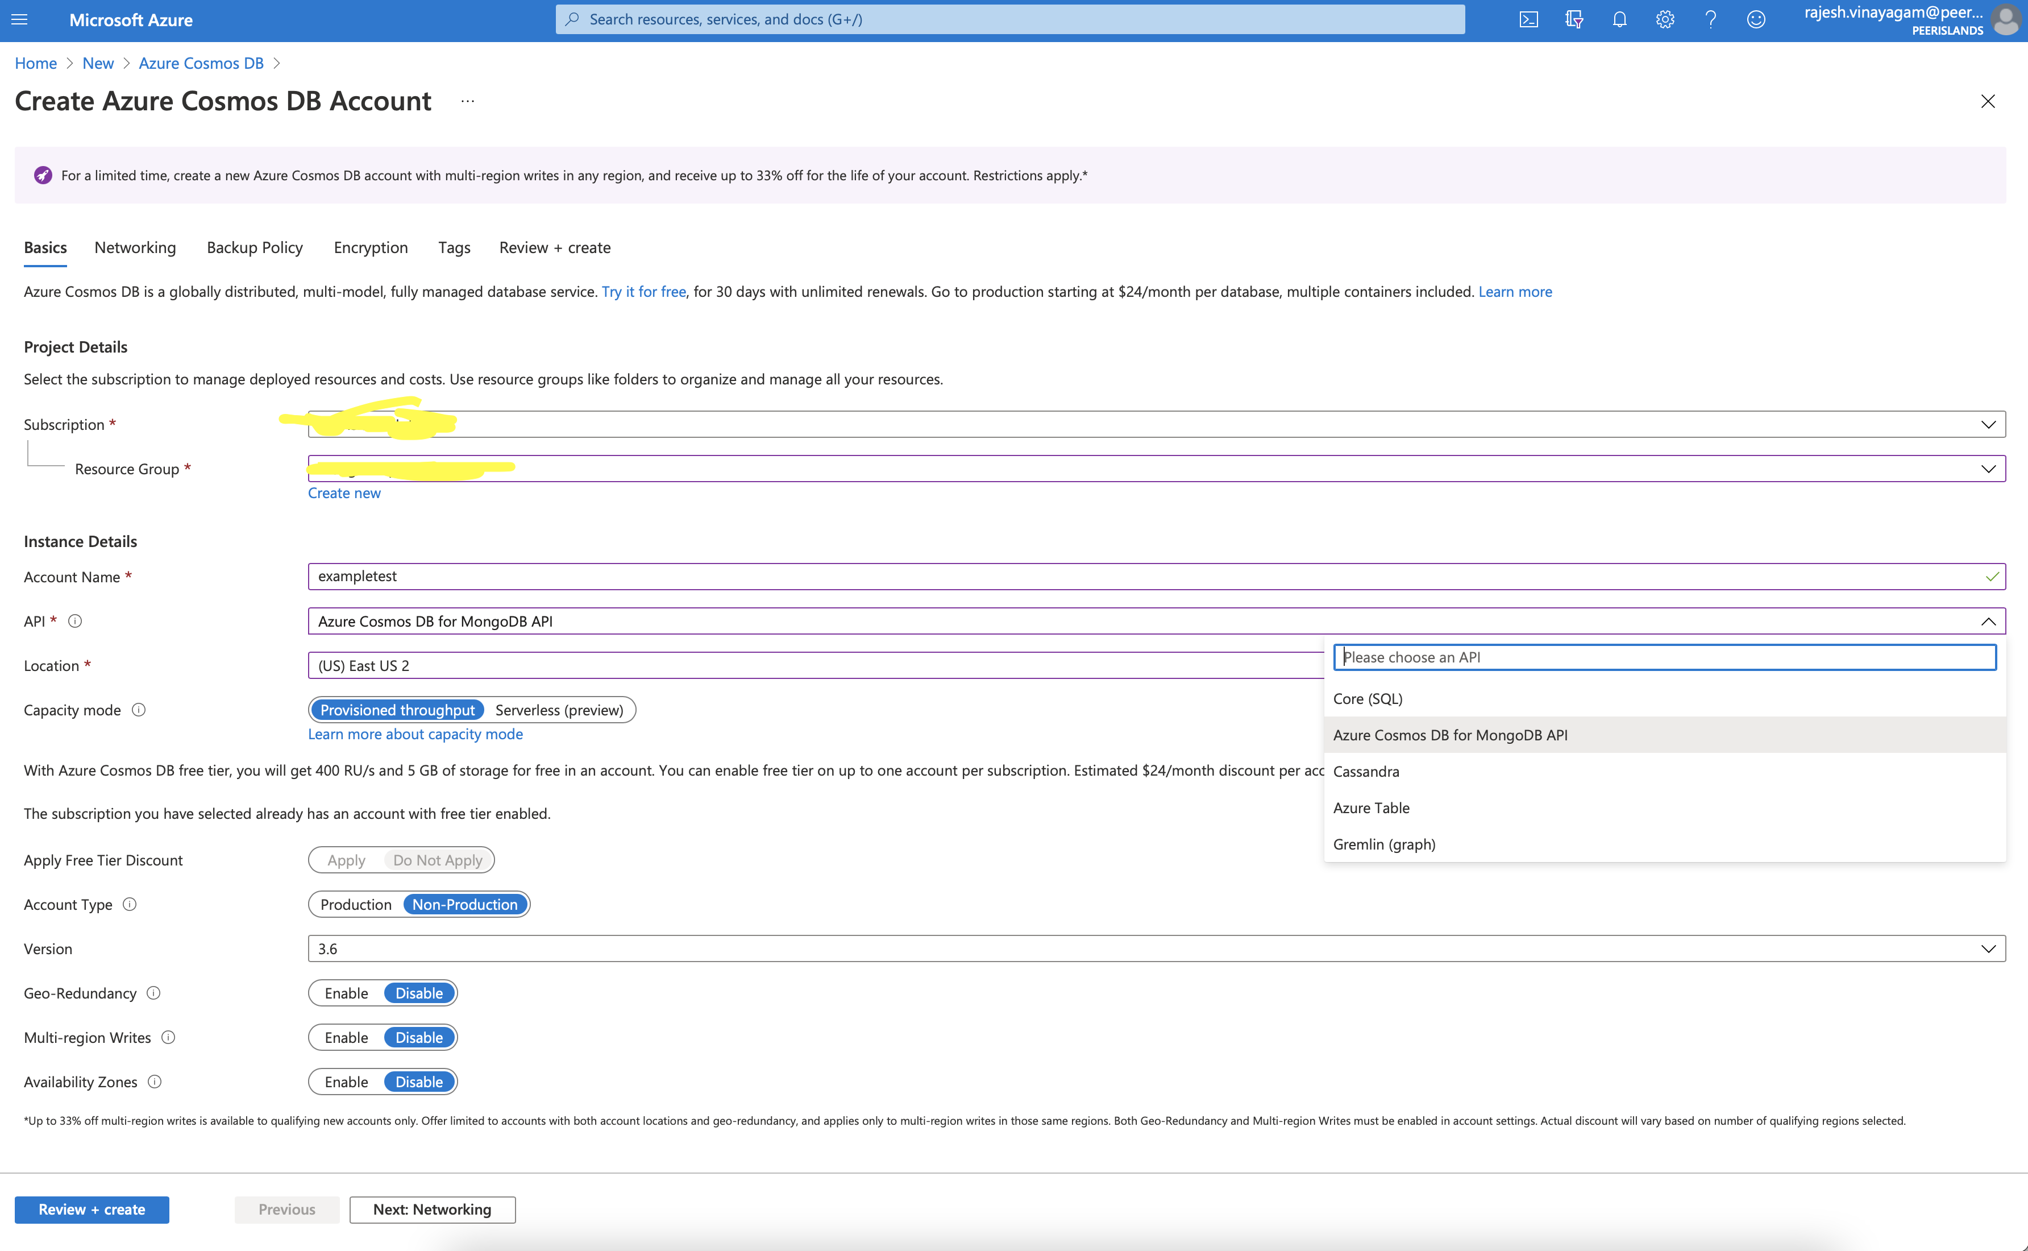Screen dimensions: 2028x1251
Task: Open Directories and subscriptions filter icon
Action: click(1573, 19)
